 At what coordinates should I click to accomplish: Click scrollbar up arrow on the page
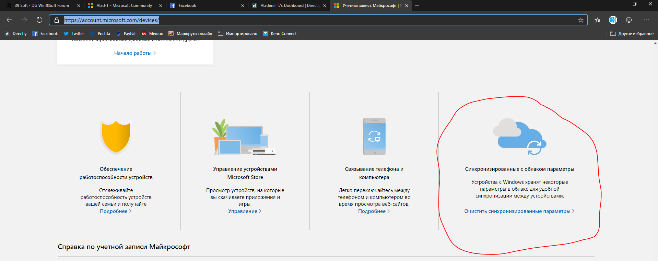pyautogui.click(x=655, y=43)
